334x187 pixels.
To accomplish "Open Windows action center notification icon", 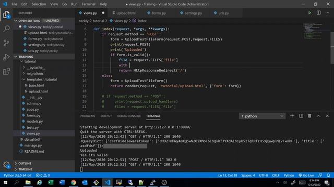I will (327, 182).
